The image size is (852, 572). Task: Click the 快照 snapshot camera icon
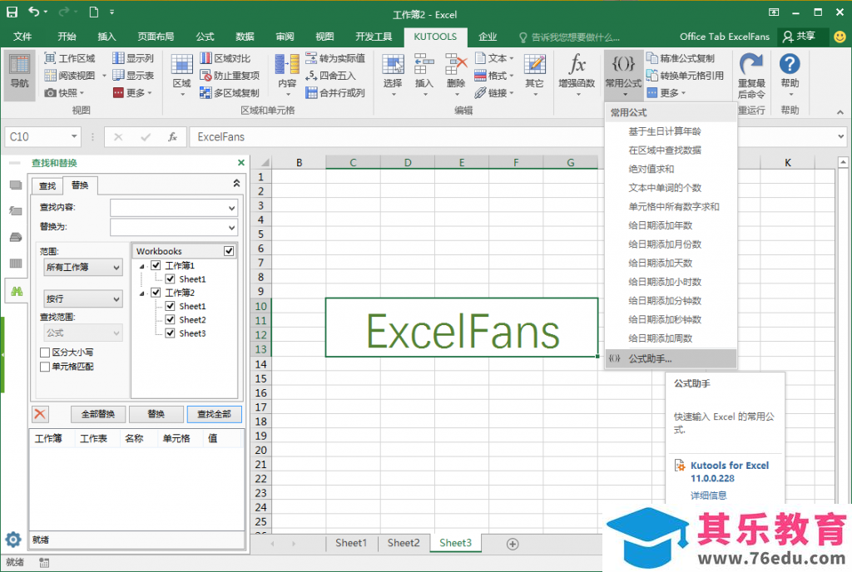pos(50,93)
